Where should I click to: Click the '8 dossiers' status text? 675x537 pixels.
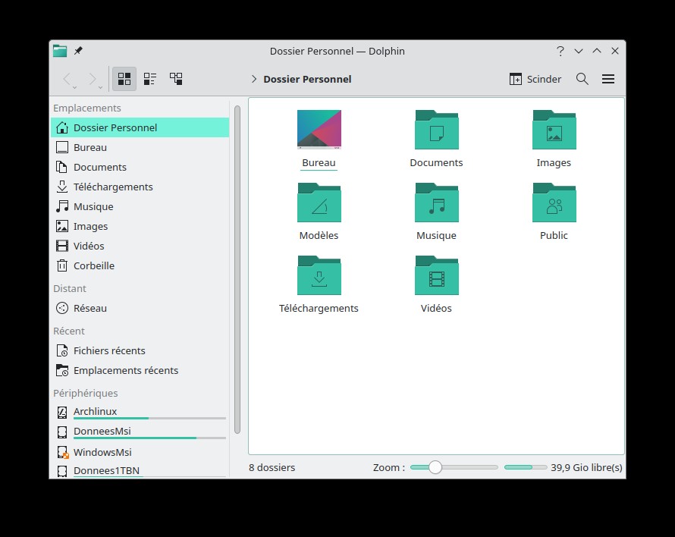pyautogui.click(x=272, y=468)
